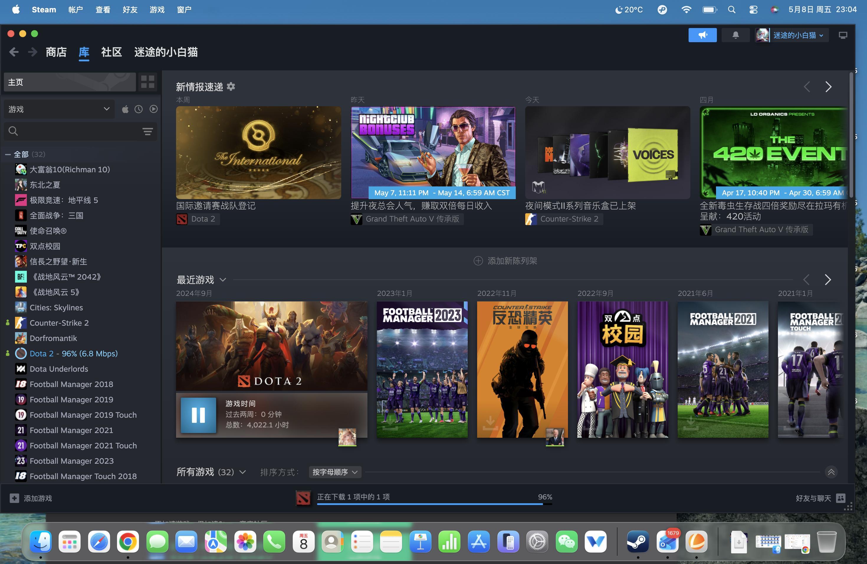Viewport: 867px width, 564px height.
Task: Open Steam in the Dock
Action: pos(638,542)
